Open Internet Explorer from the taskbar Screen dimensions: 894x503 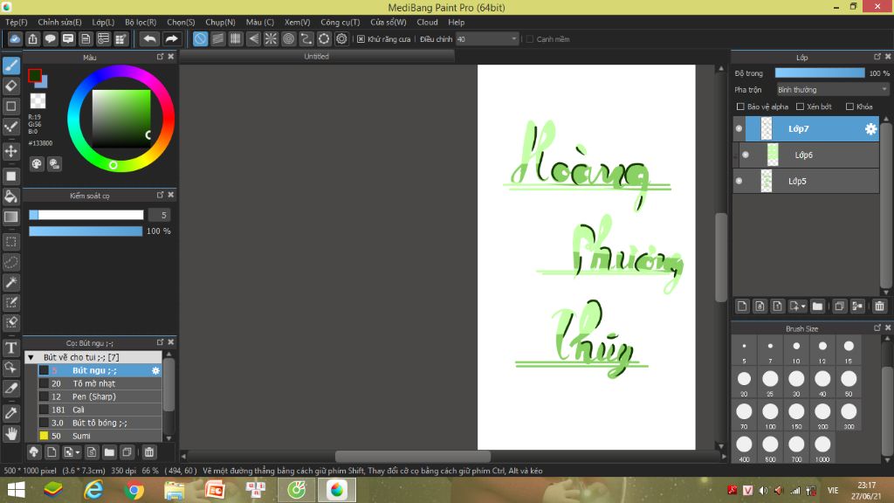click(93, 490)
